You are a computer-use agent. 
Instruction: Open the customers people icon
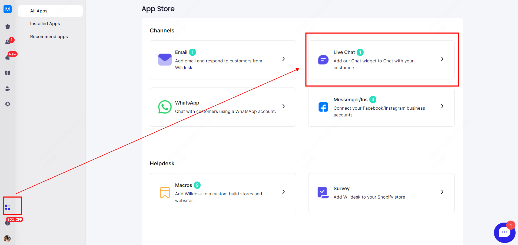(x=8, y=89)
